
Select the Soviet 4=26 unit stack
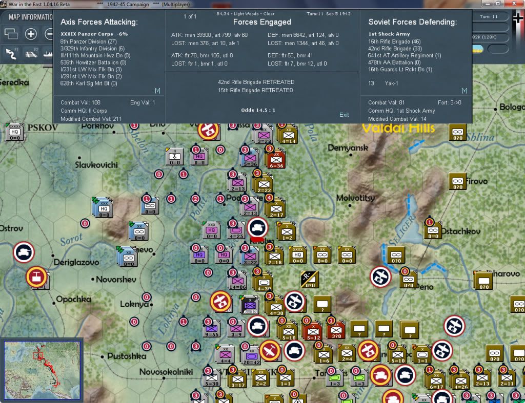[461, 380]
